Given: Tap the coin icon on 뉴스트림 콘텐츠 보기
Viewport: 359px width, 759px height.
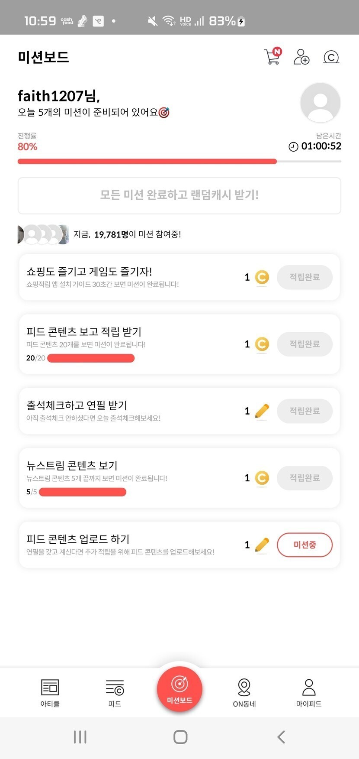Looking at the screenshot, I should click(x=262, y=478).
